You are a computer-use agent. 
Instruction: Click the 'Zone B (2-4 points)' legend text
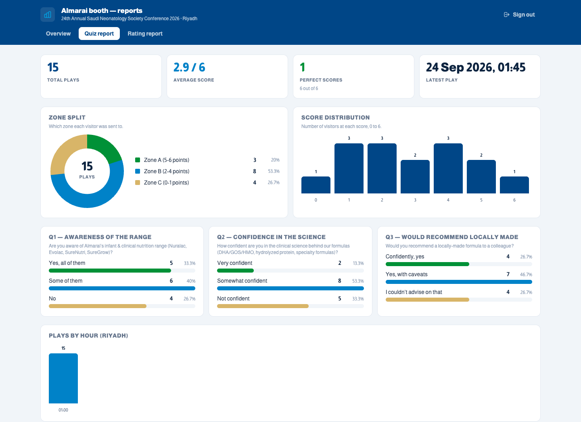pos(167,171)
